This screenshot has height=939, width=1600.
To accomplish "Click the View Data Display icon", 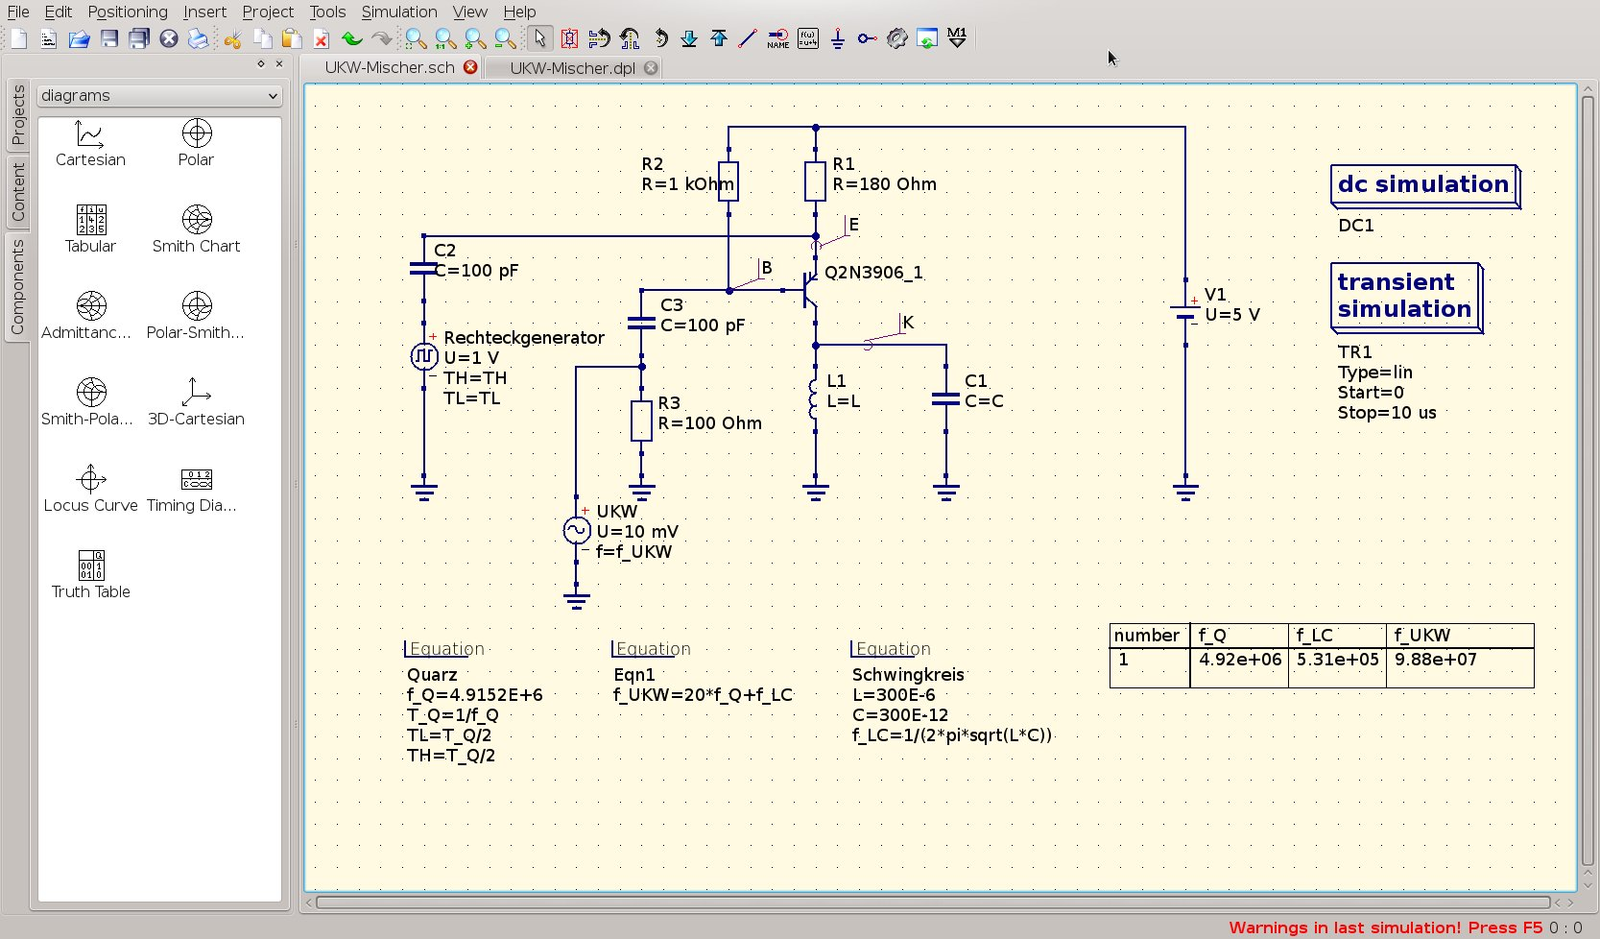I will point(926,38).
